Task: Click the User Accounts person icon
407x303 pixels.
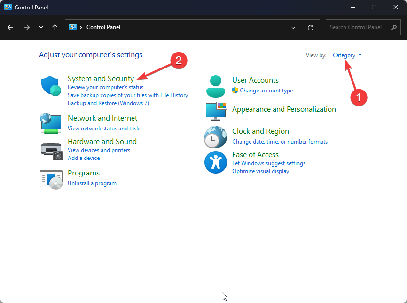Action: (215, 85)
